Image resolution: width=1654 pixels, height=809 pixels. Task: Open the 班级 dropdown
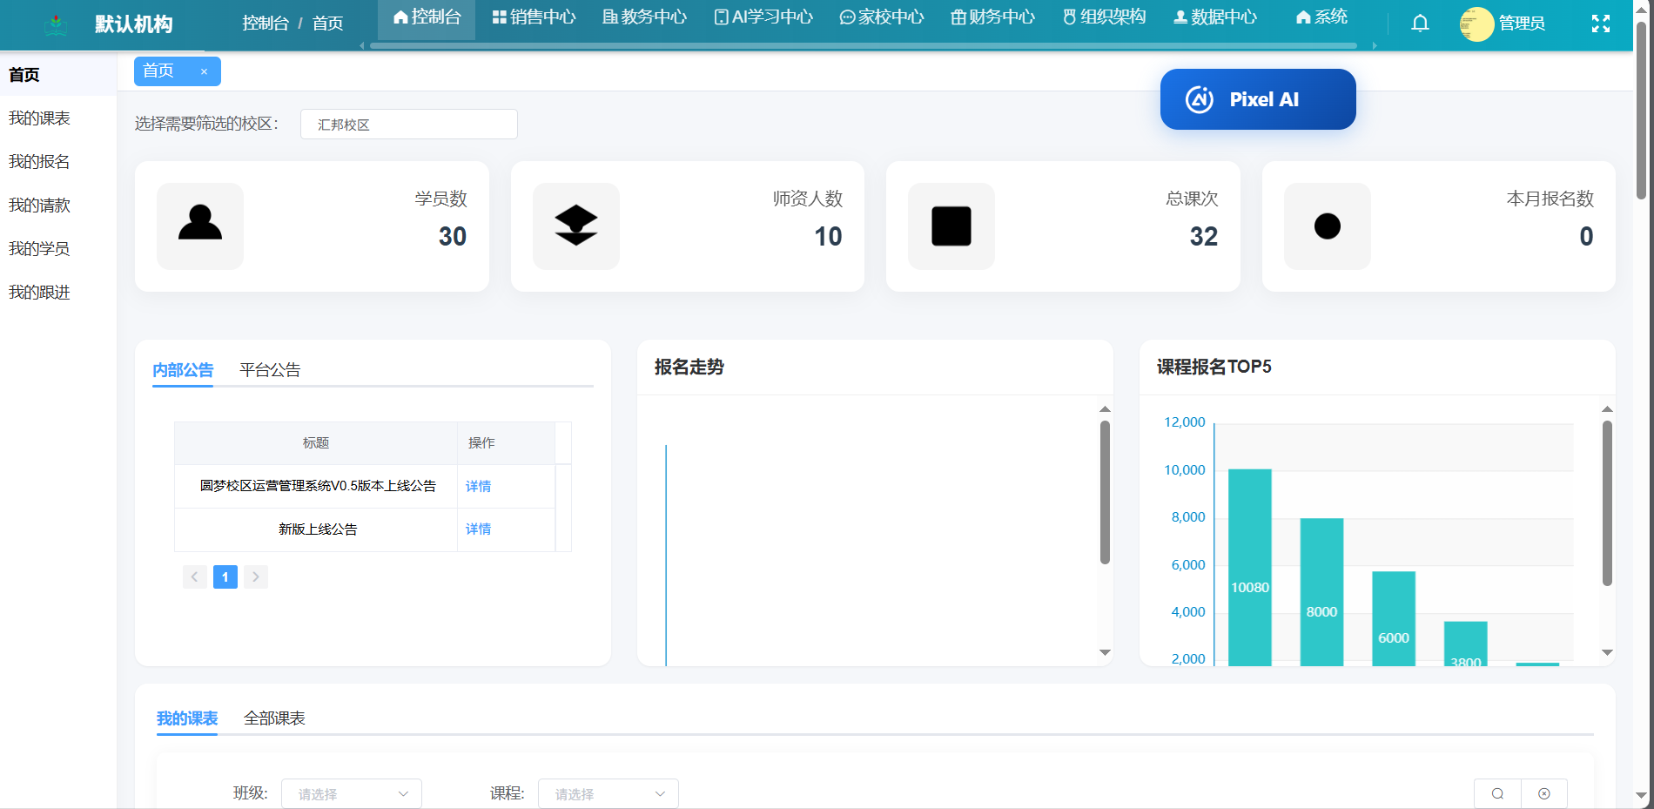(351, 793)
